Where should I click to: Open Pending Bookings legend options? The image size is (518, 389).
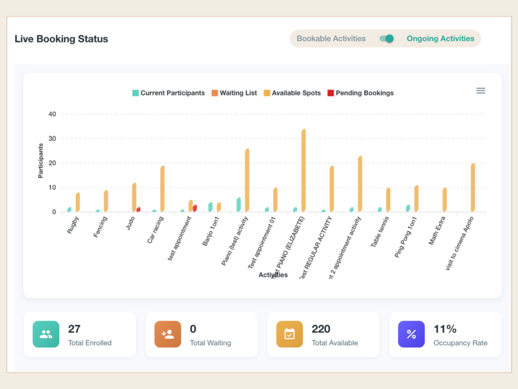tap(360, 93)
